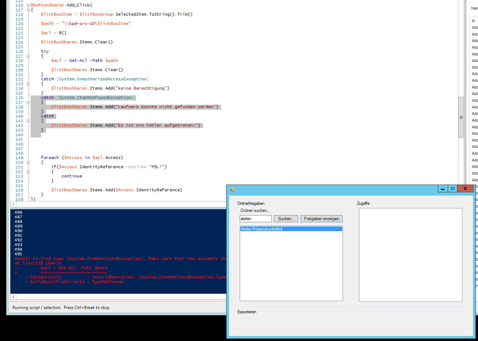Click the [System.UnauthorizedAccessException] type text
Image resolution: width=478 pixels, height=341 pixels.
point(103,79)
